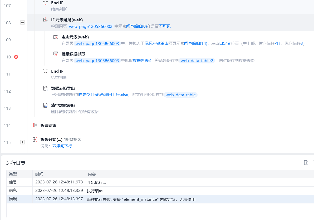This screenshot has height=220, width=314.
Task: Toggle the red error marker on line 110
Action: click(x=16, y=57)
